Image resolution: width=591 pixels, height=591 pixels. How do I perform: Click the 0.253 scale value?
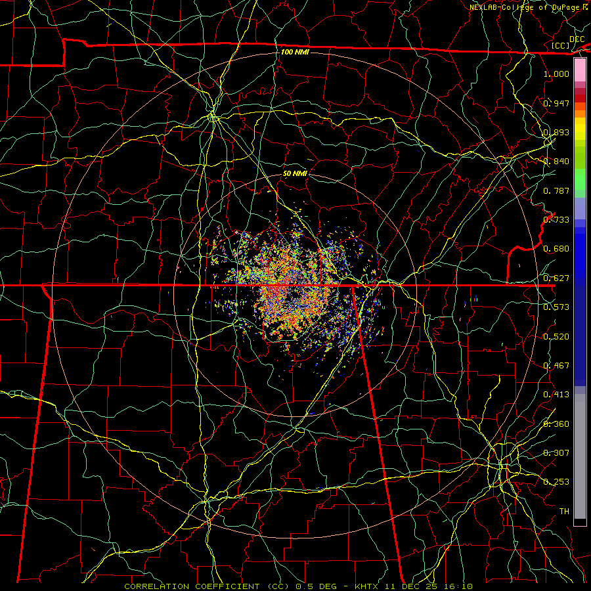click(x=556, y=482)
